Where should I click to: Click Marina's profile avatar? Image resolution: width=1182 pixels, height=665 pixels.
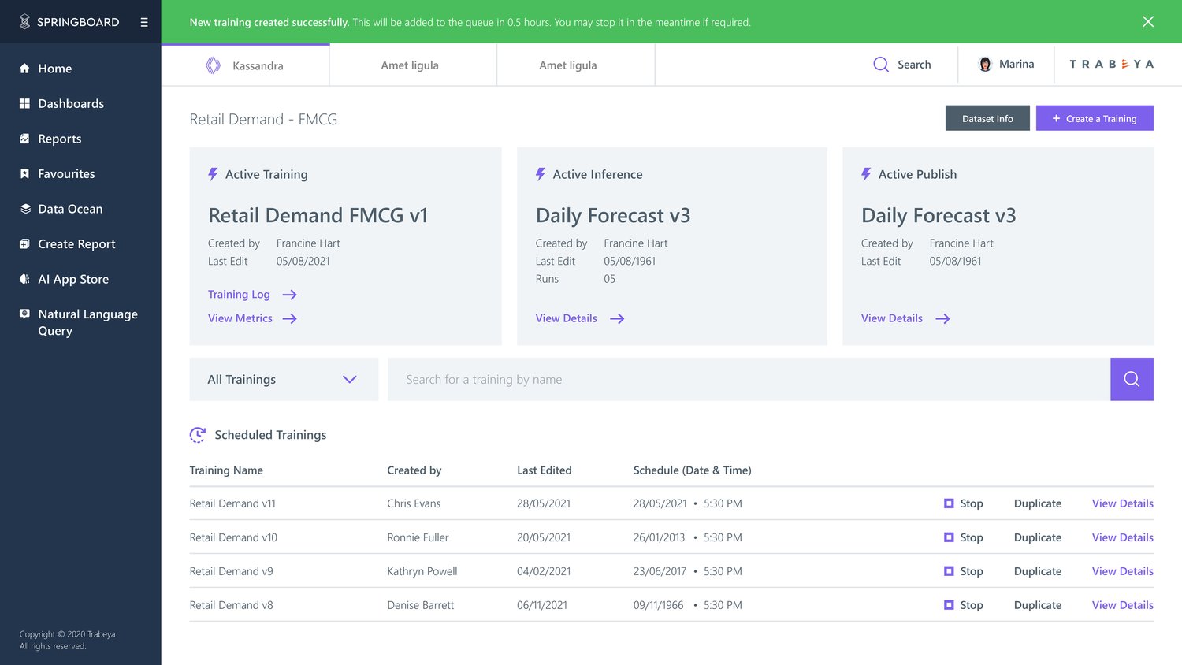tap(985, 65)
